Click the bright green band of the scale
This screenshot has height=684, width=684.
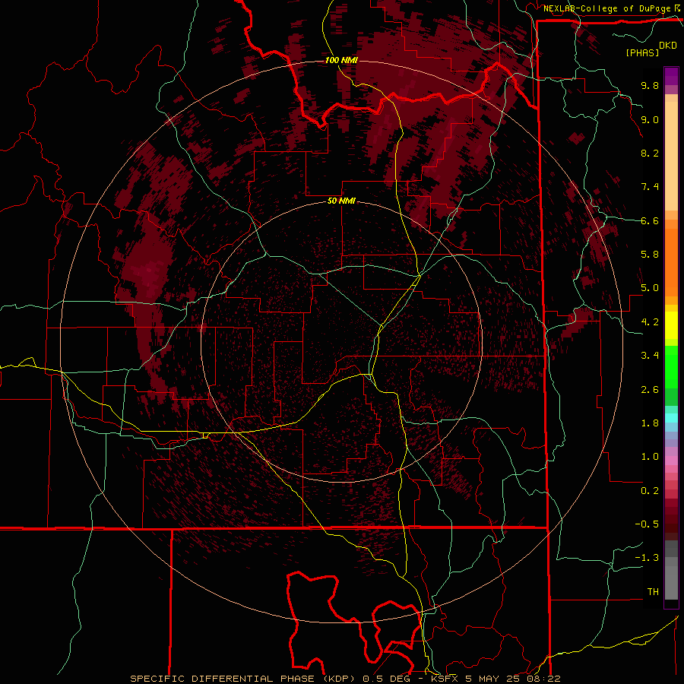pos(671,366)
